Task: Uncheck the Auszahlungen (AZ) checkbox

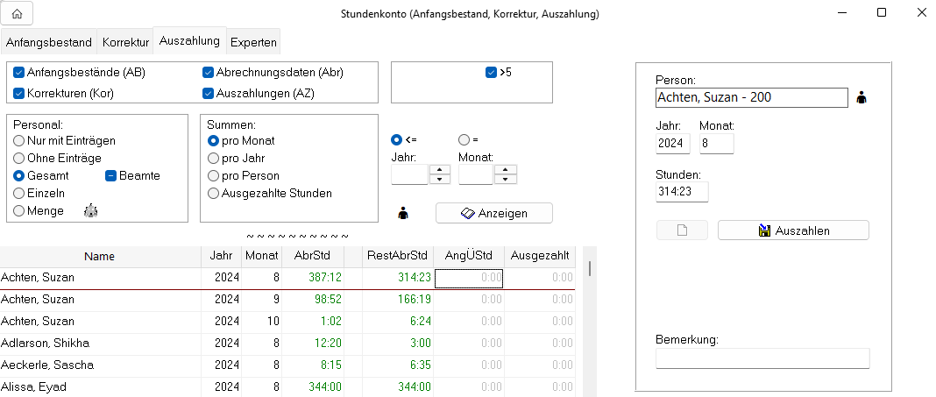Action: 209,93
